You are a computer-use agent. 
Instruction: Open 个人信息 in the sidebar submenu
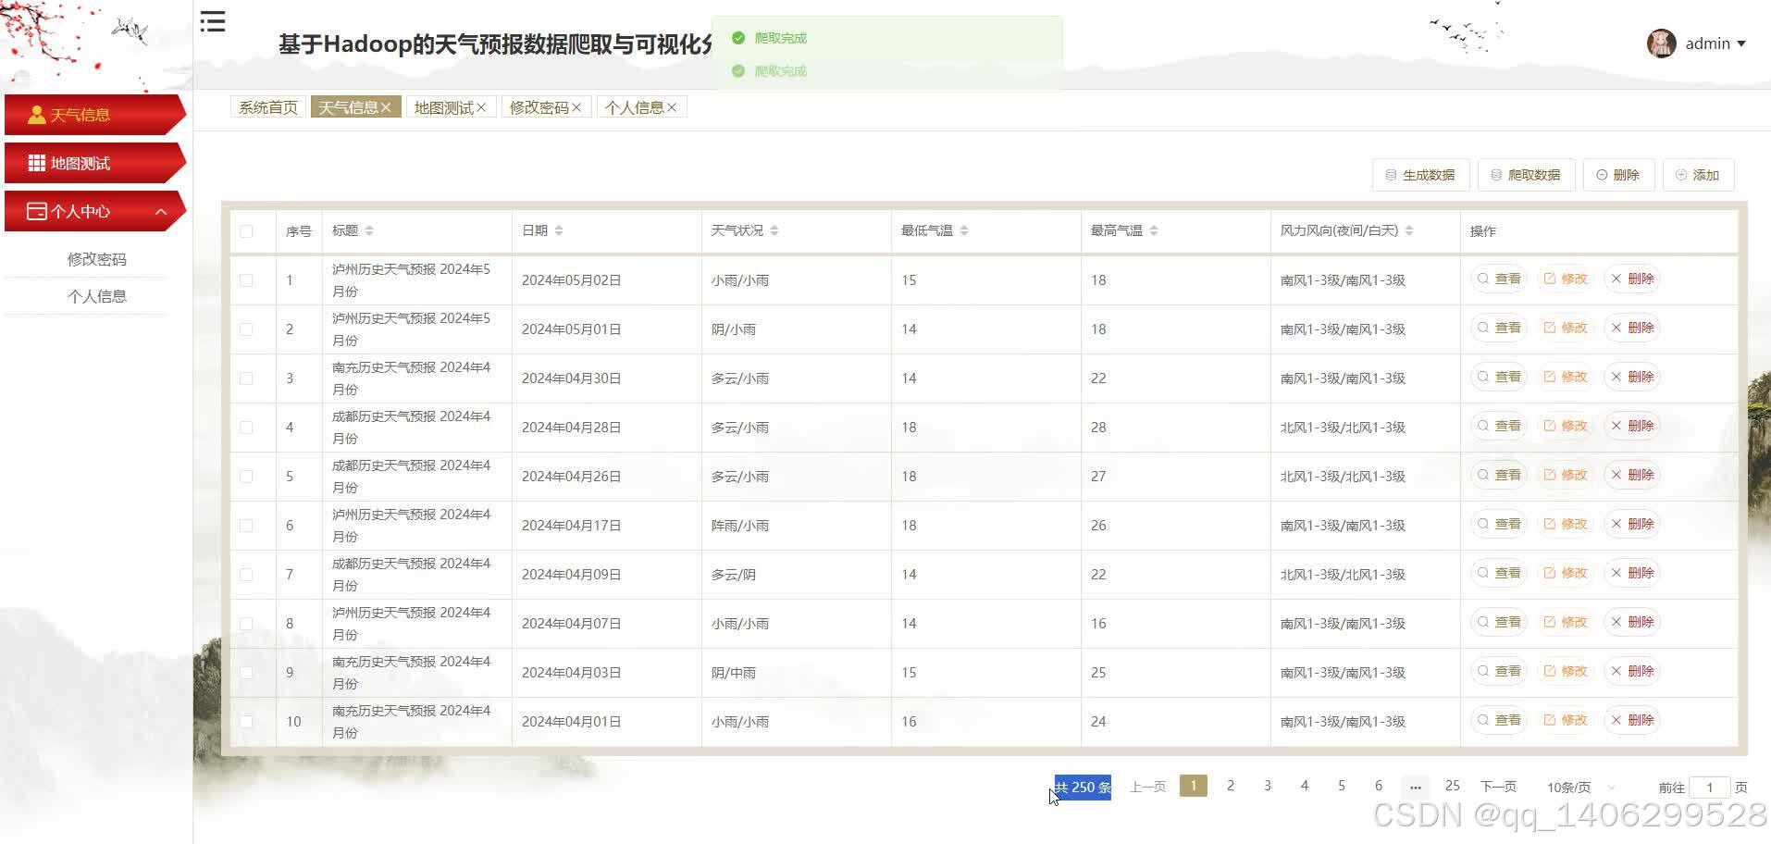click(97, 296)
